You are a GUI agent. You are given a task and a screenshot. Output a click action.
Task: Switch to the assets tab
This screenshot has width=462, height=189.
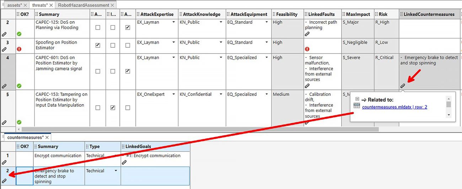pos(14,5)
